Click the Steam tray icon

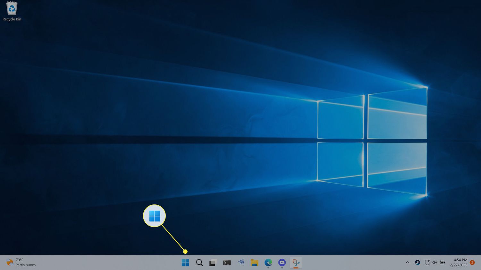(x=417, y=263)
